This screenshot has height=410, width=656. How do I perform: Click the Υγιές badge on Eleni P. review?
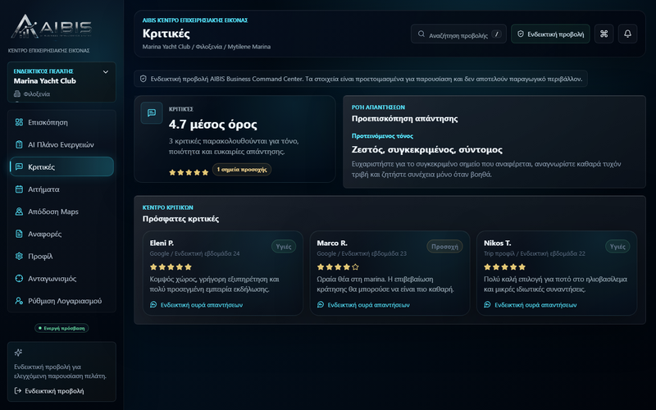[284, 247]
